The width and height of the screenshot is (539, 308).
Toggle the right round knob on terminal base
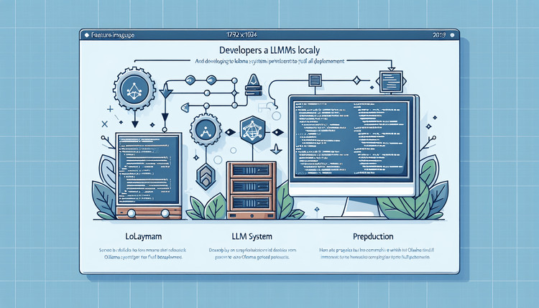coord(165,213)
